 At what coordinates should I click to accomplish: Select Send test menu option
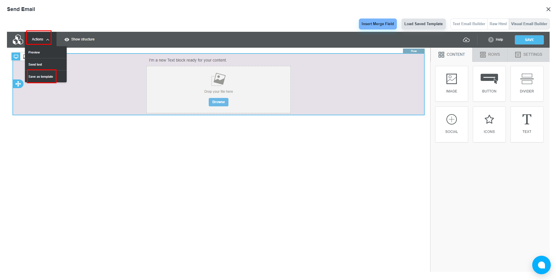tap(35, 64)
